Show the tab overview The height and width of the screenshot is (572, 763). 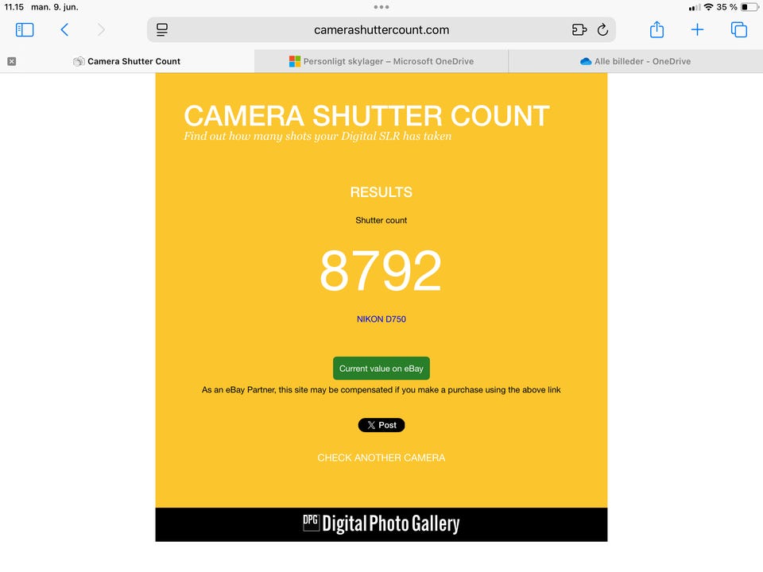(x=738, y=29)
